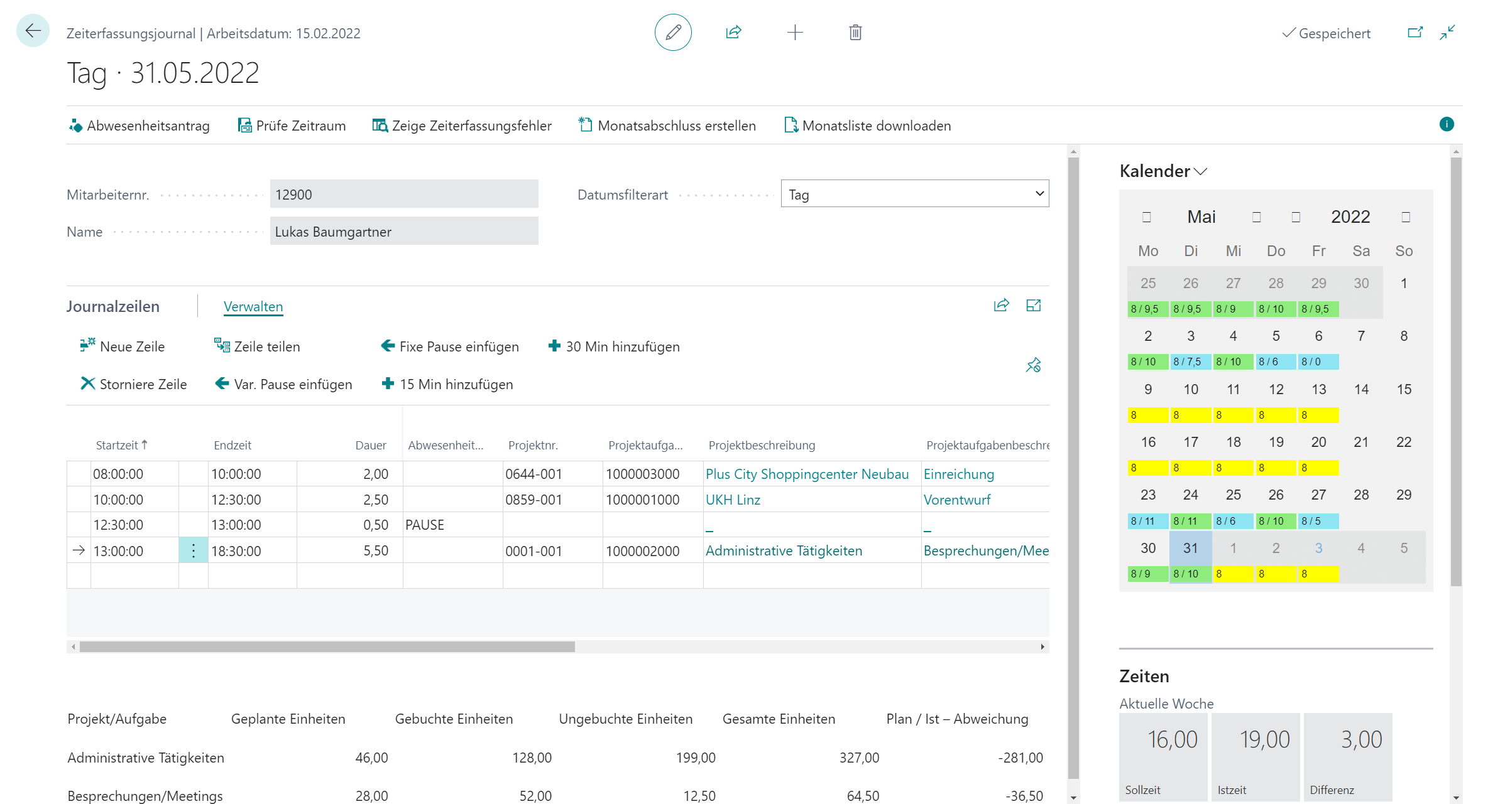The width and height of the screenshot is (1505, 804).
Task: Click green 8 / 10 badge under May 2
Action: (x=1148, y=362)
